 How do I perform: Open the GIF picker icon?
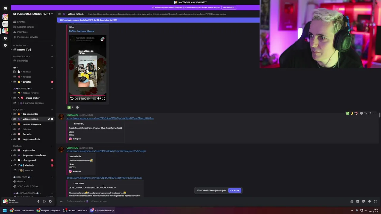pos(357,201)
